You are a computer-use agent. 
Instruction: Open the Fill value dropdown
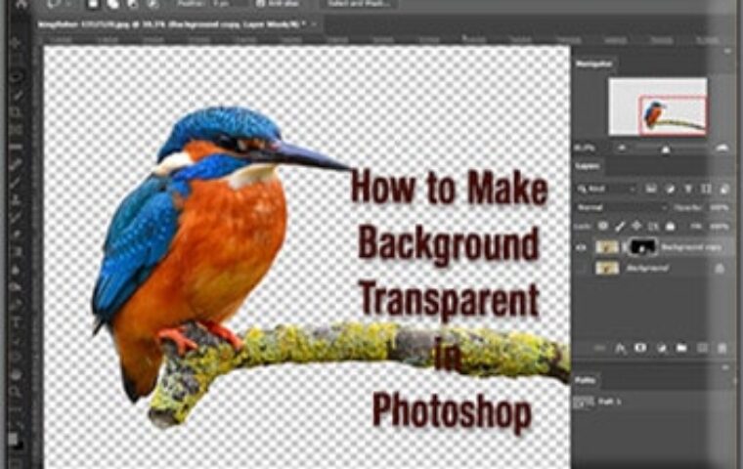click(720, 227)
